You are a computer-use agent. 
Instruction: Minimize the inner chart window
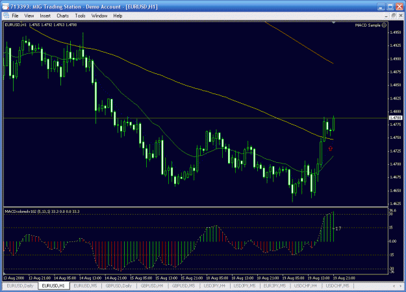click(386, 16)
